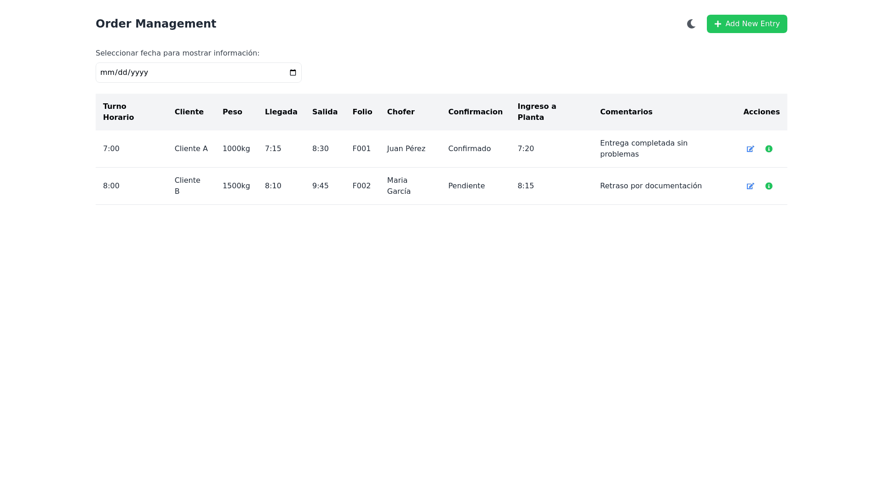Select the Confirmado status cell

point(469,149)
